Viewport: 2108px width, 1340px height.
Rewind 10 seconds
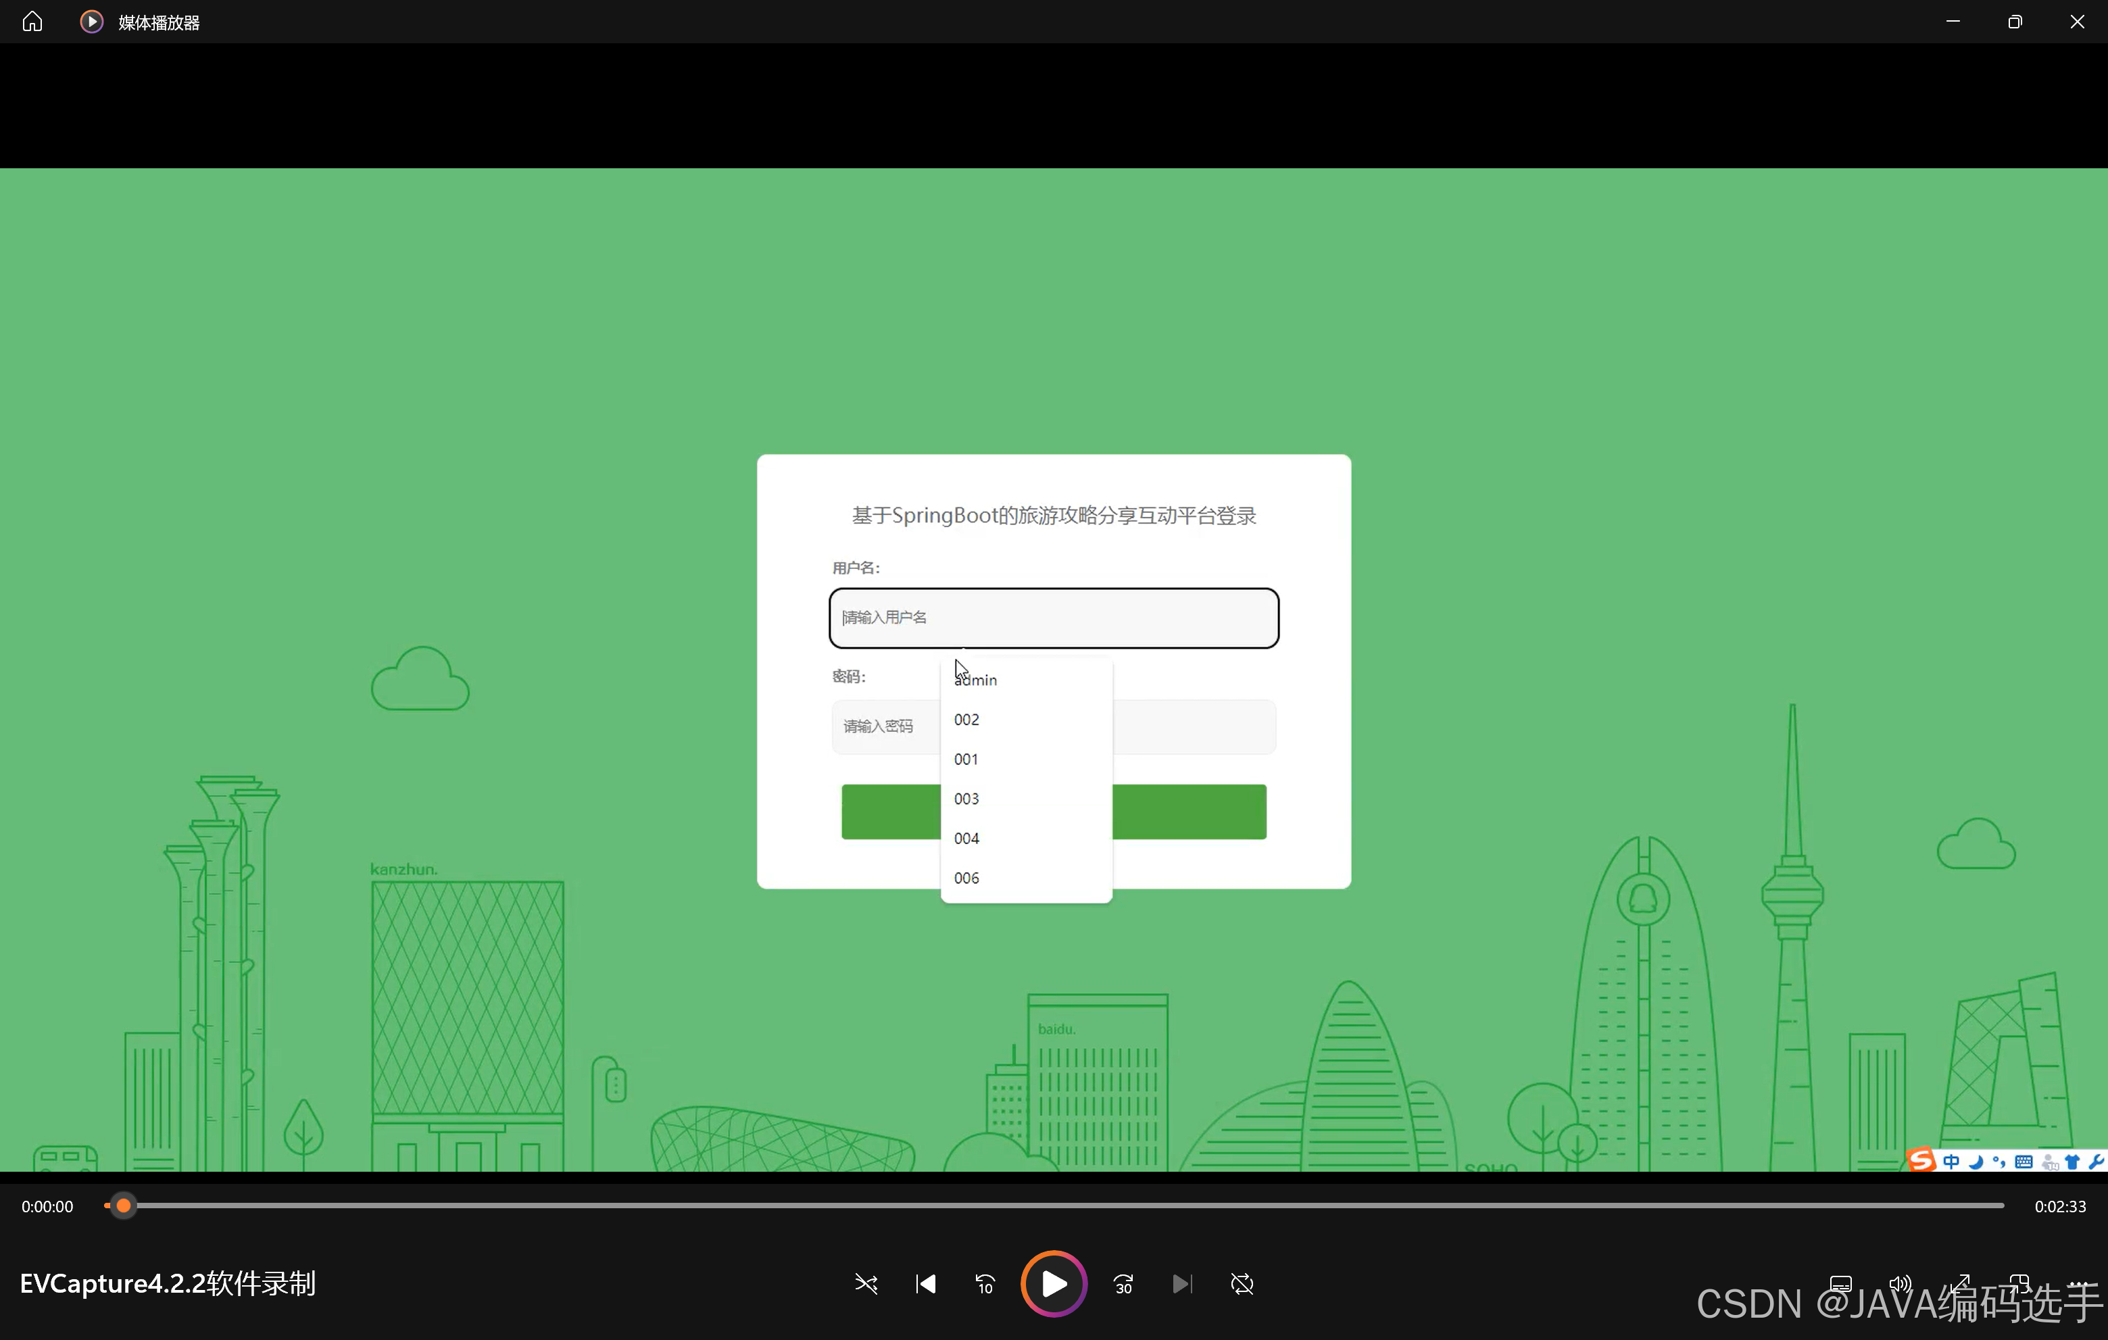click(985, 1283)
